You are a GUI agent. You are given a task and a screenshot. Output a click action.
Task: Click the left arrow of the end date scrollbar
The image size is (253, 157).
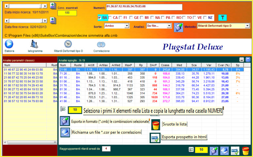pyautogui.click(x=7, y=21)
